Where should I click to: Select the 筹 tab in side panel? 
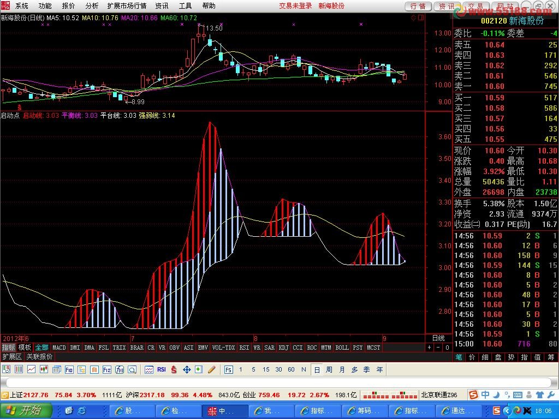pyautogui.click(x=551, y=357)
